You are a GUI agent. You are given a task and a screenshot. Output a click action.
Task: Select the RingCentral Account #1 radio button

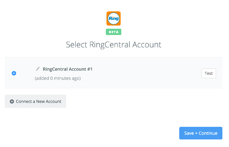[14, 73]
